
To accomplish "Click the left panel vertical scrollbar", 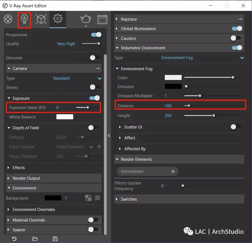I will [105, 144].
